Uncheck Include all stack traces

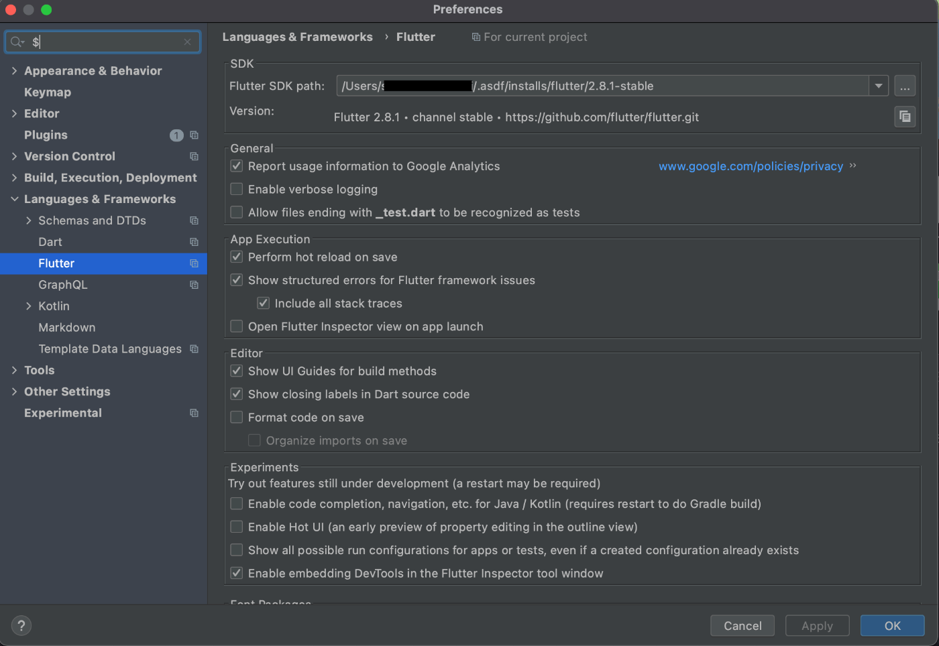tap(264, 304)
